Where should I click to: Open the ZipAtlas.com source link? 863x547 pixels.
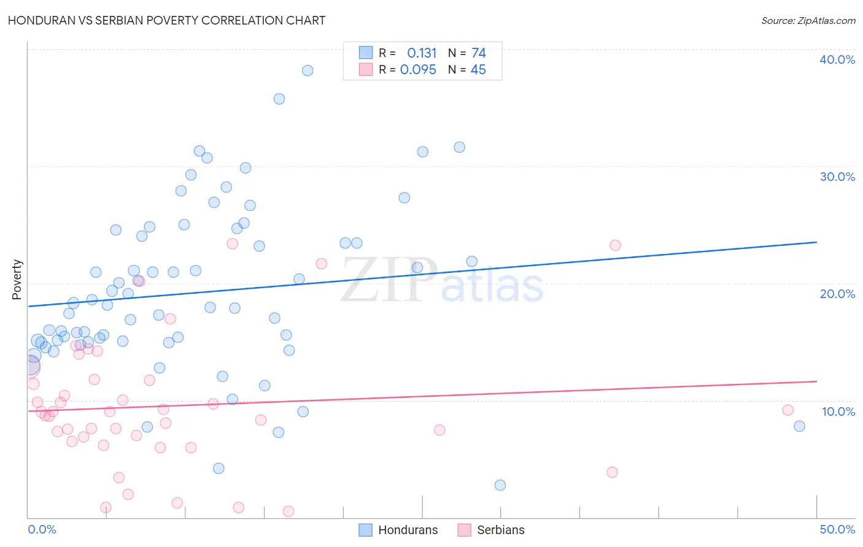point(808,20)
